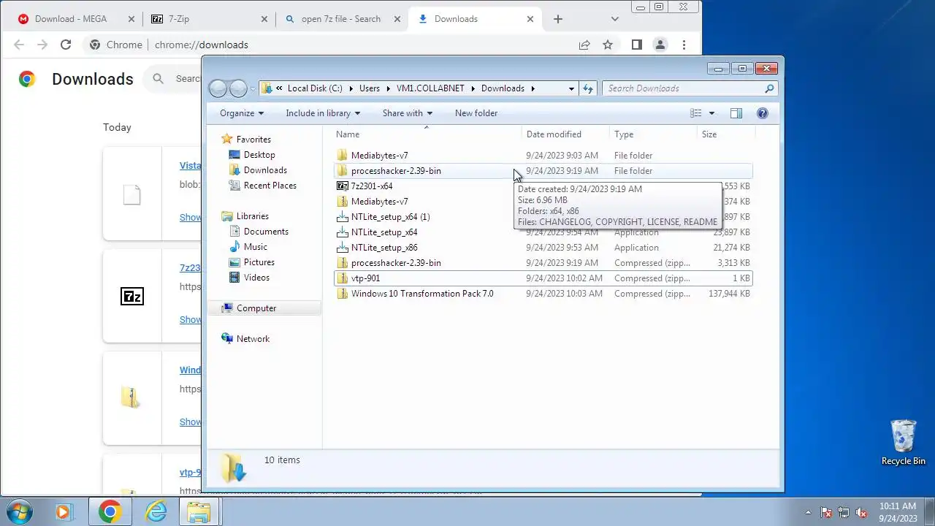
Task: Select Videos under Libraries
Action: [x=256, y=278]
